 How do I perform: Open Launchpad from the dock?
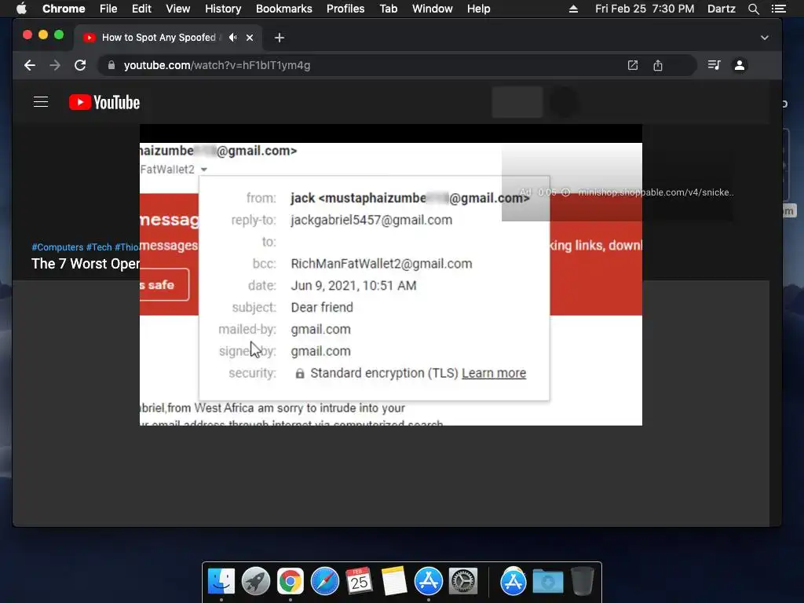click(256, 582)
